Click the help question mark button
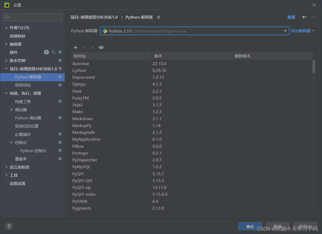 (x=9, y=226)
